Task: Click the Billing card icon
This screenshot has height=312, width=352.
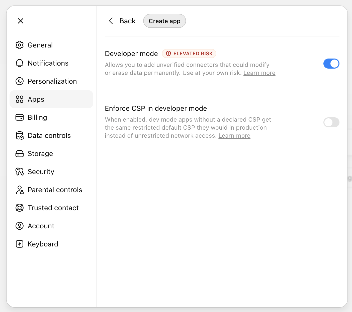Action: click(20, 117)
